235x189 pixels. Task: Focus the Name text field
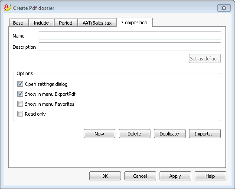point(130,35)
